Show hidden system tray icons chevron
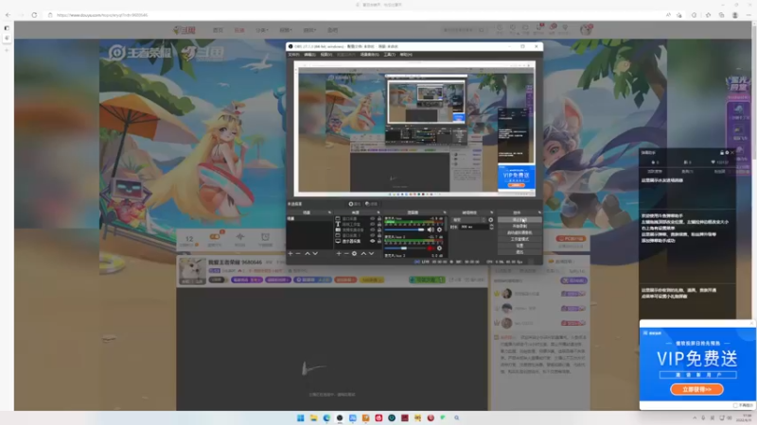The width and height of the screenshot is (757, 425). [x=695, y=417]
